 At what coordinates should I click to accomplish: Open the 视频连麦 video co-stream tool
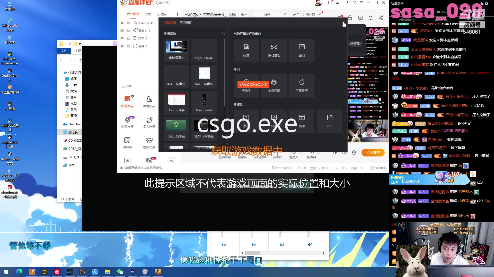tap(127, 122)
